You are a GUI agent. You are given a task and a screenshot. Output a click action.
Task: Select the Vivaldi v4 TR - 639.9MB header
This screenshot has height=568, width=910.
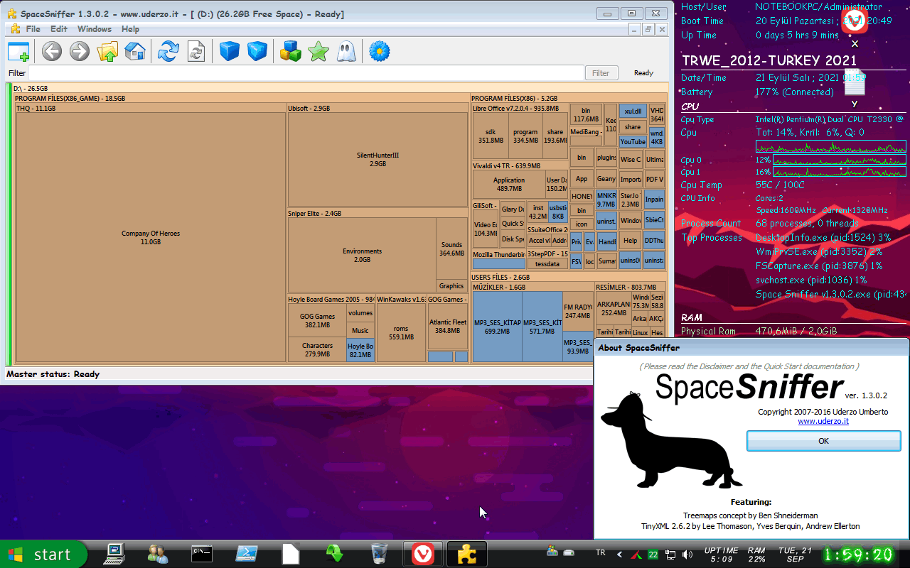click(520, 165)
